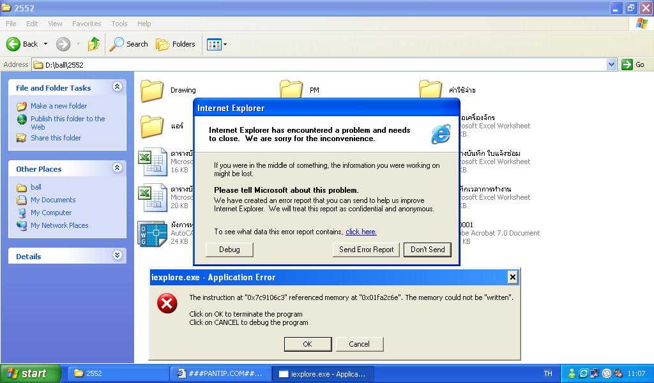Click the TH language indicator

click(547, 373)
